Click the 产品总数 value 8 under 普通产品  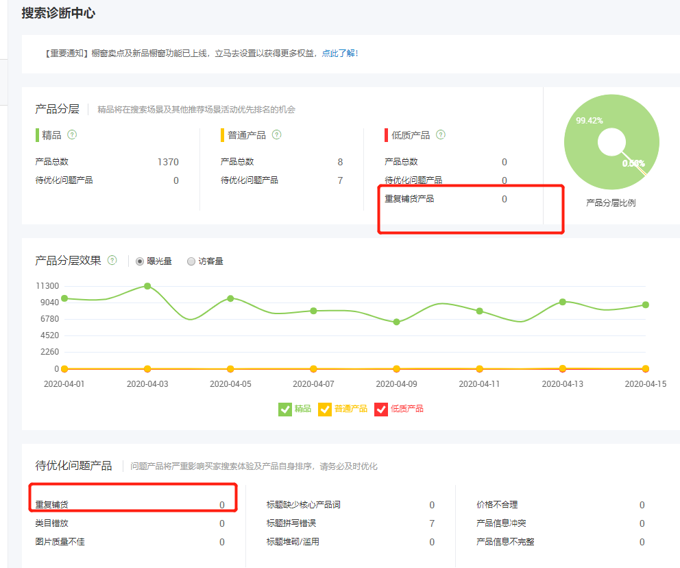tap(340, 163)
